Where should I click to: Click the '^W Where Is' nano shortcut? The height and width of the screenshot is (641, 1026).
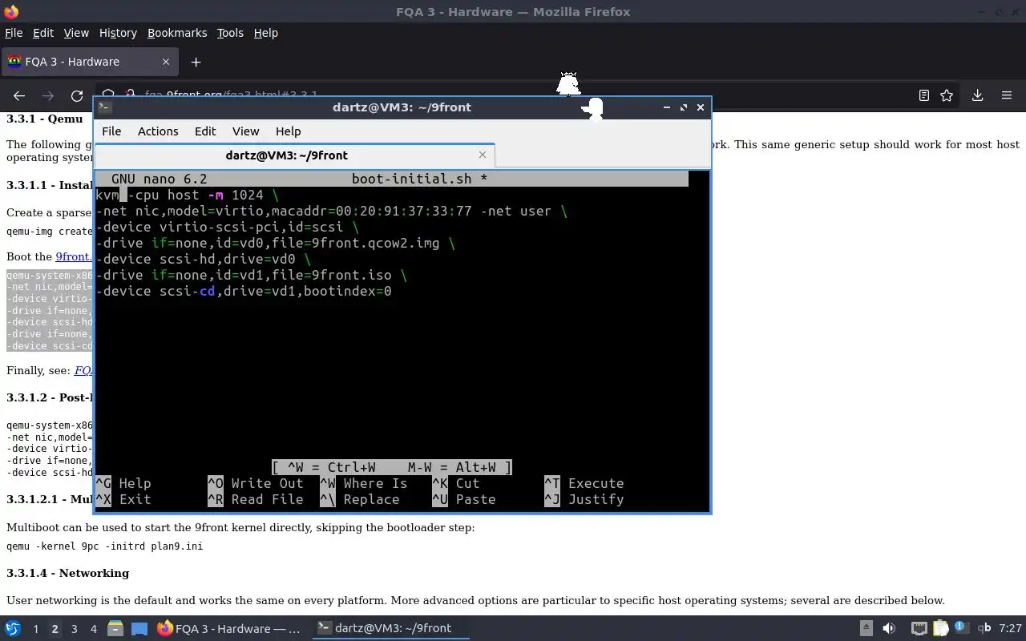click(364, 483)
